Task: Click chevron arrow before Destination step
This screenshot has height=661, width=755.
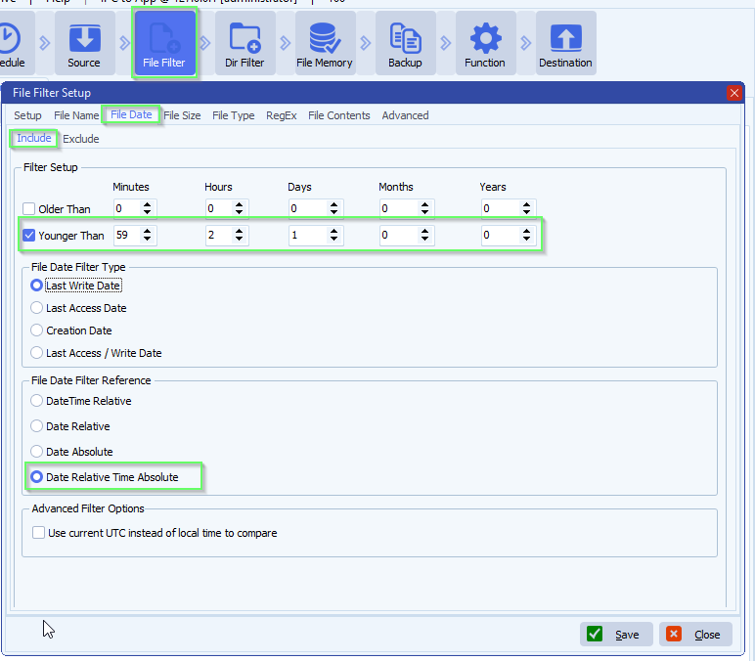Action: [526, 43]
